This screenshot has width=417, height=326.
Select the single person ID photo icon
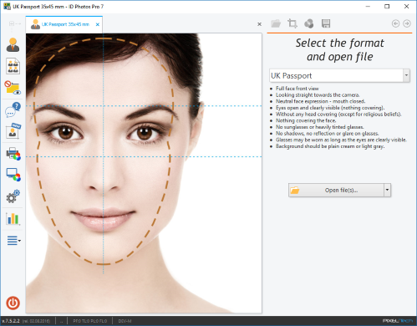(x=13, y=45)
